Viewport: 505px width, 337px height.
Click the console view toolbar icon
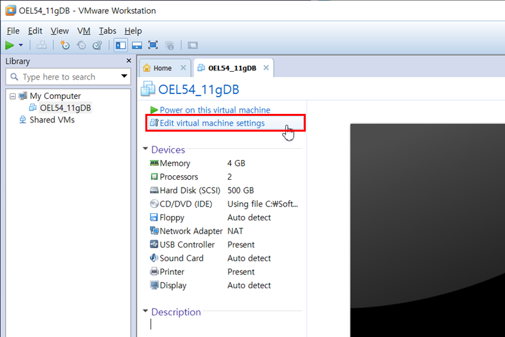193,45
